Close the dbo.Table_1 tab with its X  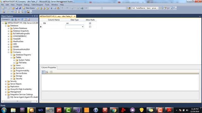[74, 16]
